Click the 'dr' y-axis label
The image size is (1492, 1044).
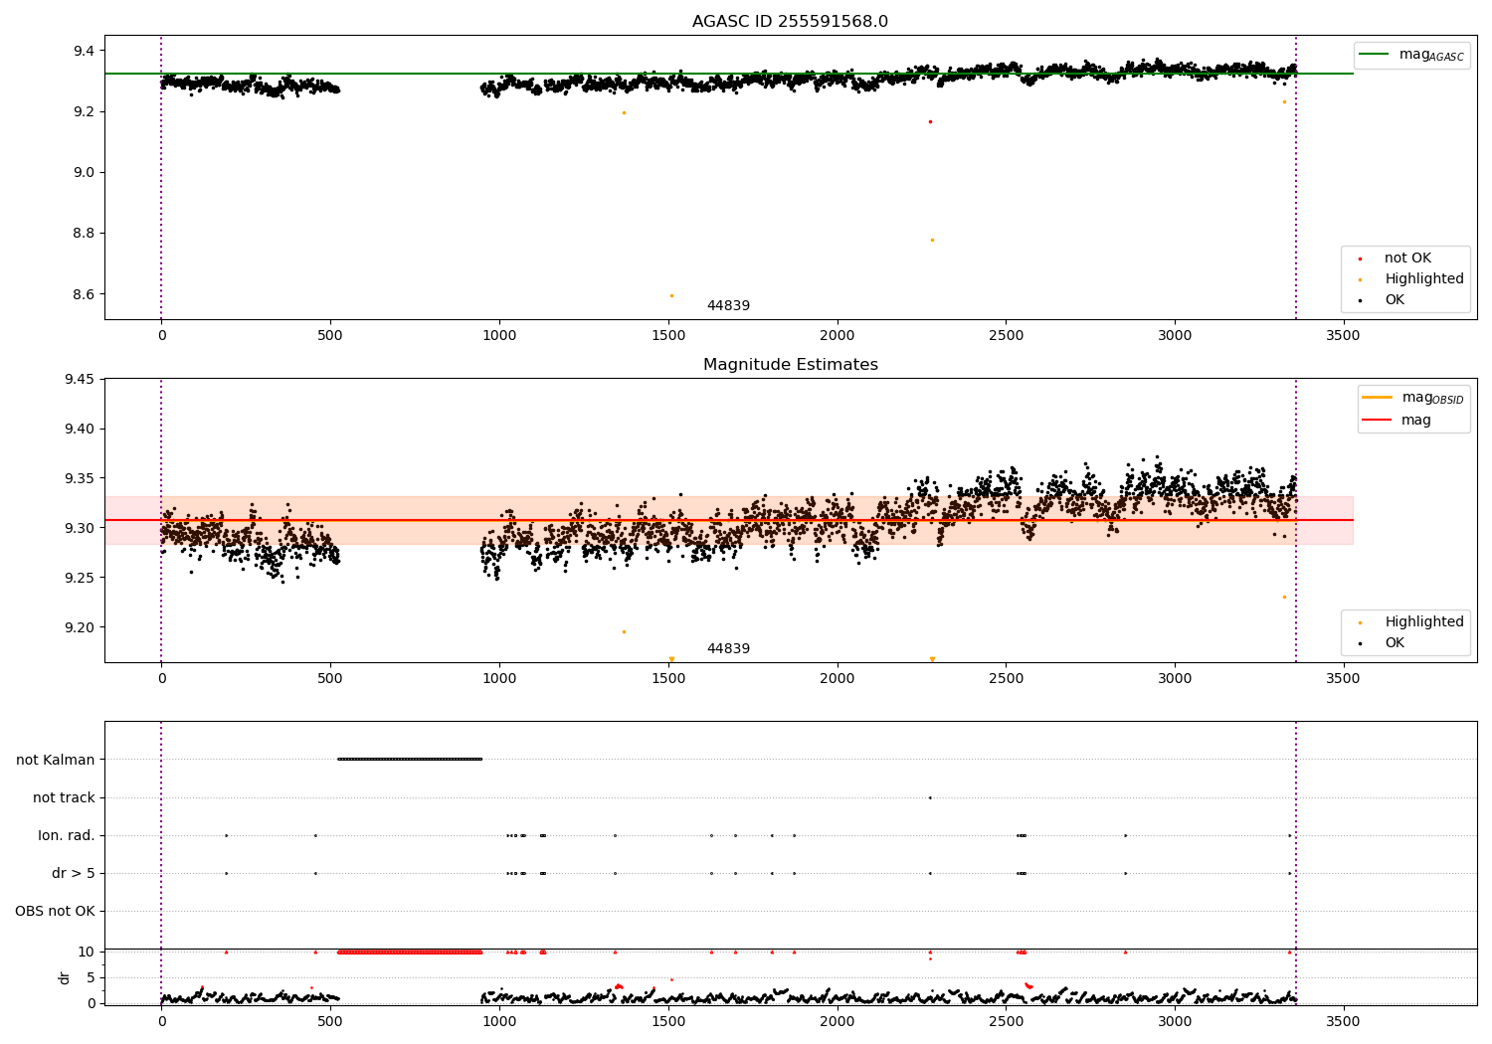coord(65,977)
